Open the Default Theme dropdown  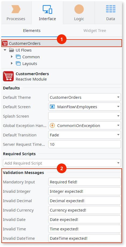tap(84, 97)
